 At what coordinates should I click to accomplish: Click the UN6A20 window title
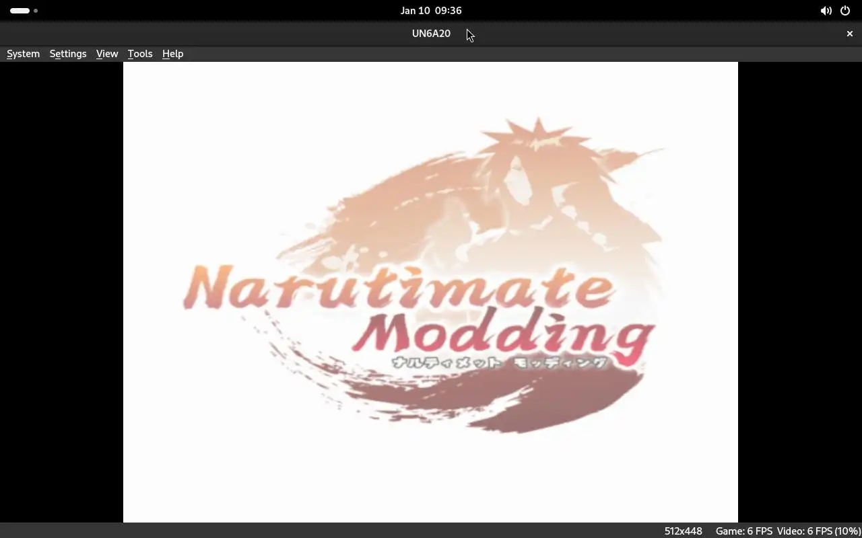(x=431, y=34)
